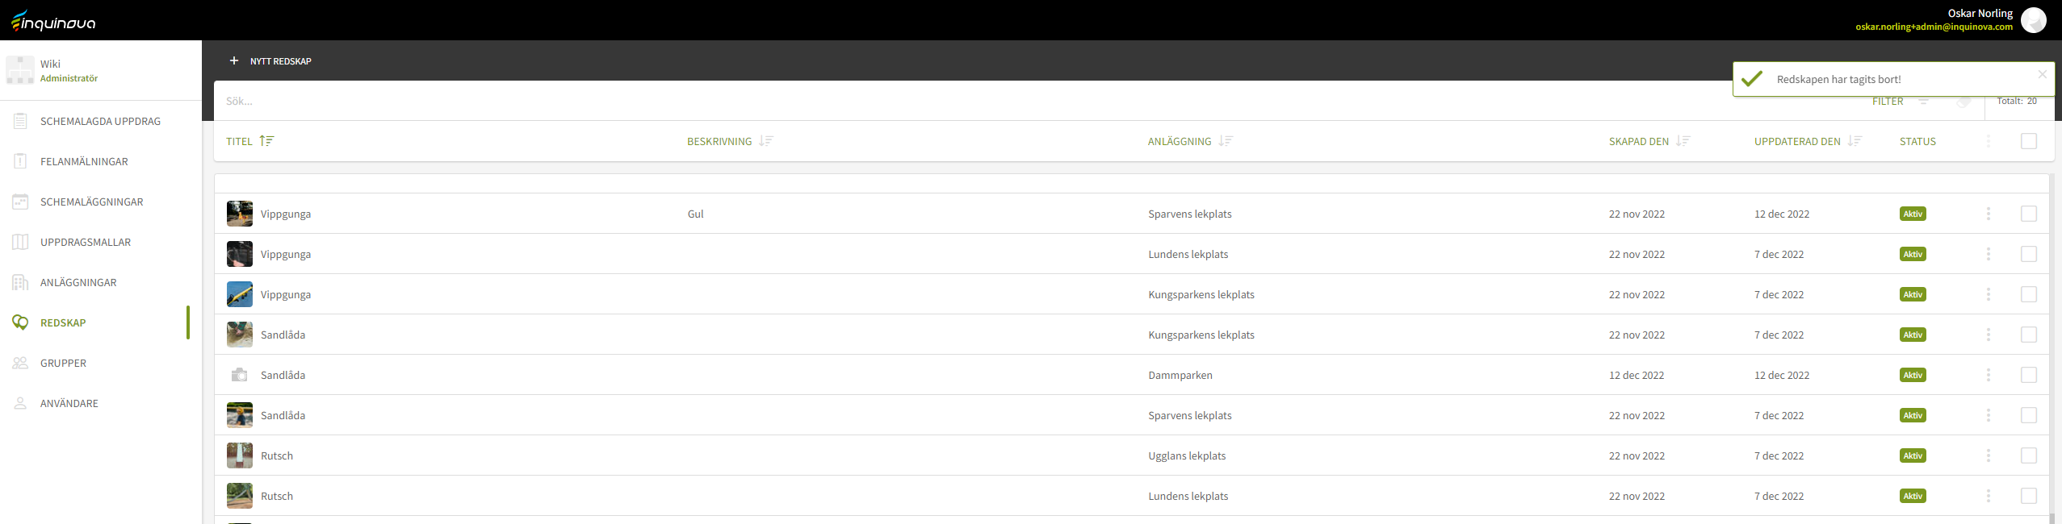This screenshot has height=524, width=2062.
Task: Click the Grupper people icon
Action: tap(20, 363)
